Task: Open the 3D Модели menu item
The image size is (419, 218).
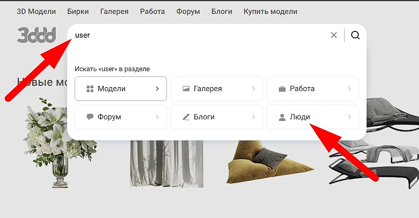Action: pos(36,12)
